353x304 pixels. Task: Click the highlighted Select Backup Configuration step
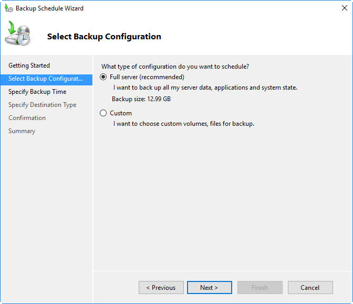point(46,79)
